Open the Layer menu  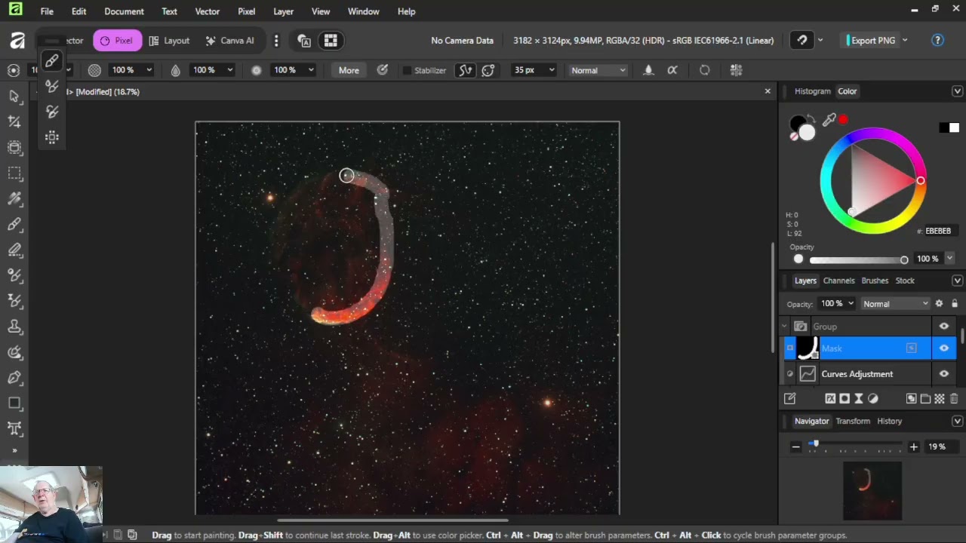pyautogui.click(x=283, y=11)
